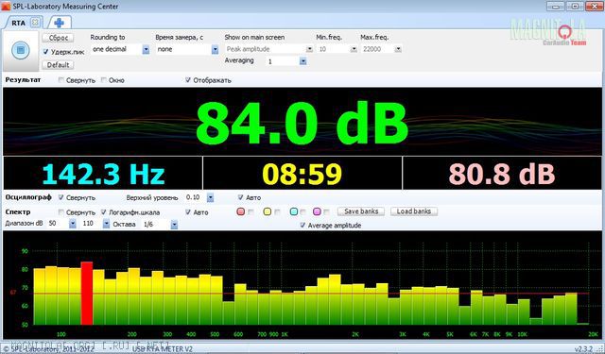This screenshot has height=354, width=605.
Task: Open the Верхний уровень 0.10 dropdown
Action: tap(210, 197)
